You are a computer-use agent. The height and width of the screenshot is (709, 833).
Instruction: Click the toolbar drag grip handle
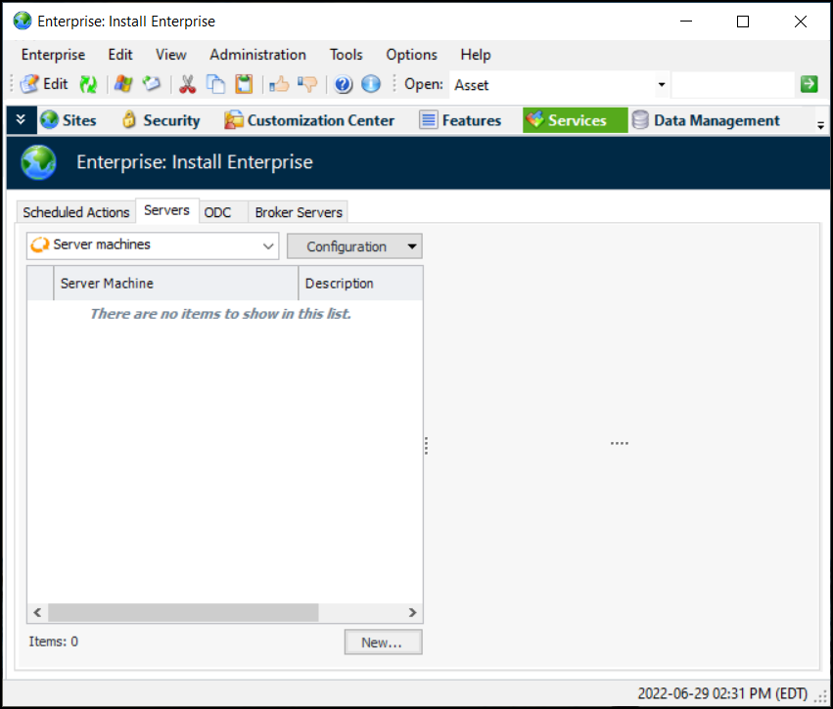[12, 84]
